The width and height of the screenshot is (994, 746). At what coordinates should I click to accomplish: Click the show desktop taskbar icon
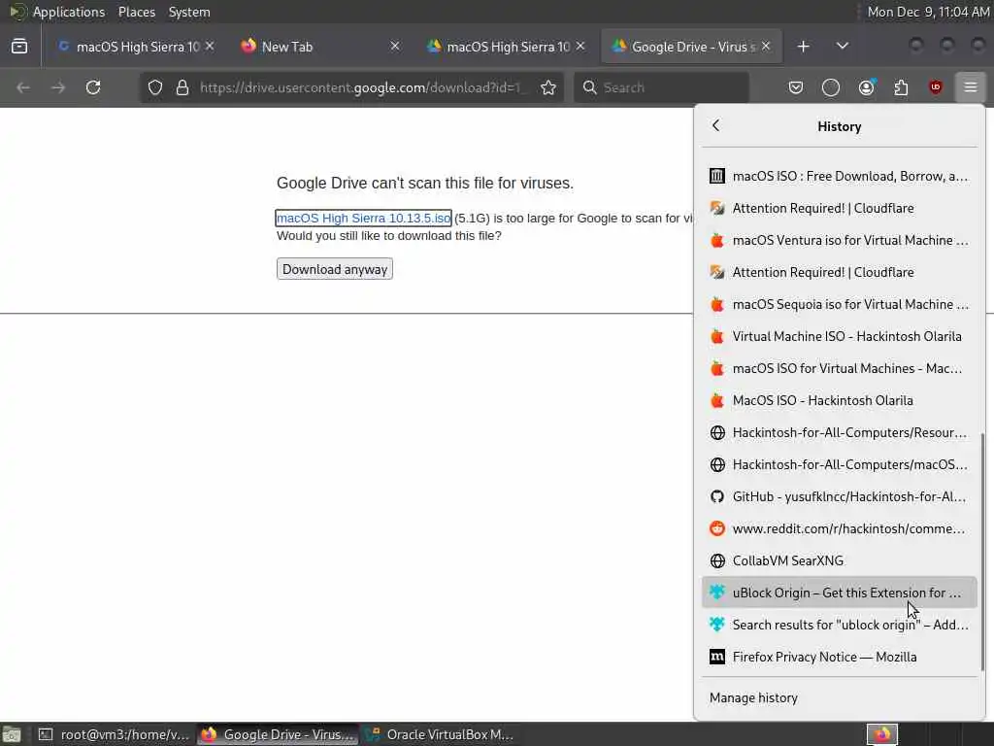12,734
